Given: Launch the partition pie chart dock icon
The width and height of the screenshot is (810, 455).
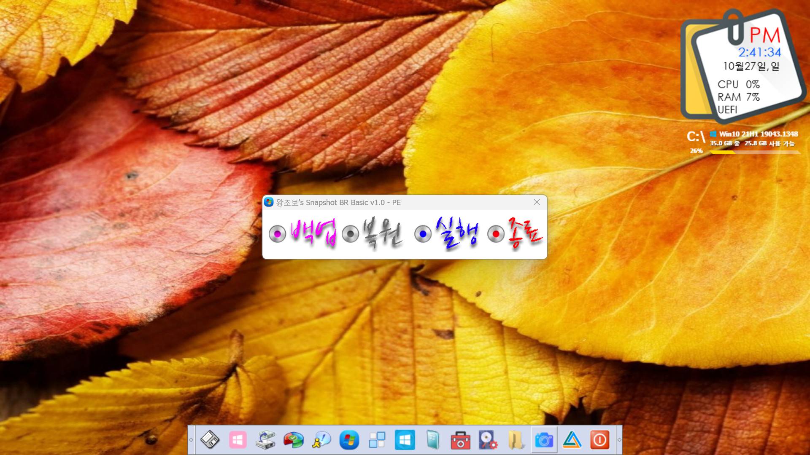Looking at the screenshot, I should (293, 440).
